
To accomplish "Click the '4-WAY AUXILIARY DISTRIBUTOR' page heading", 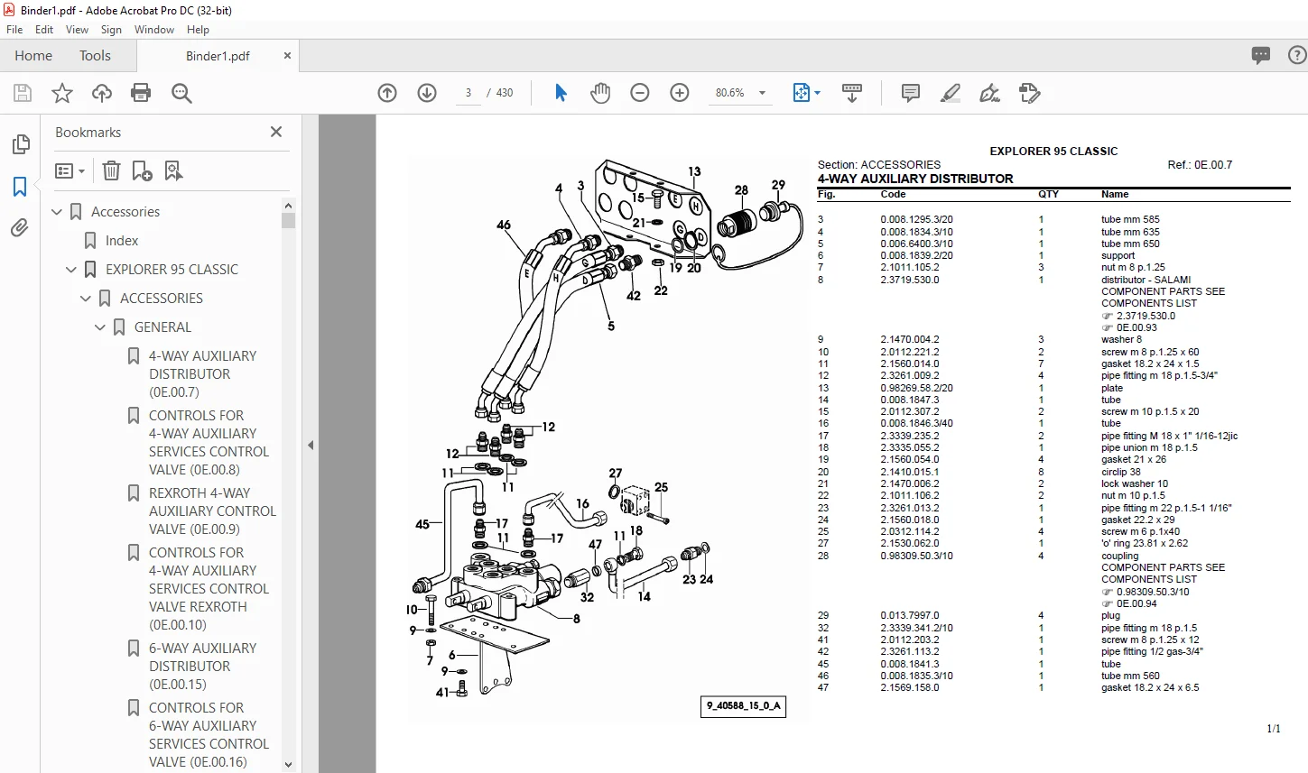I will point(915,179).
